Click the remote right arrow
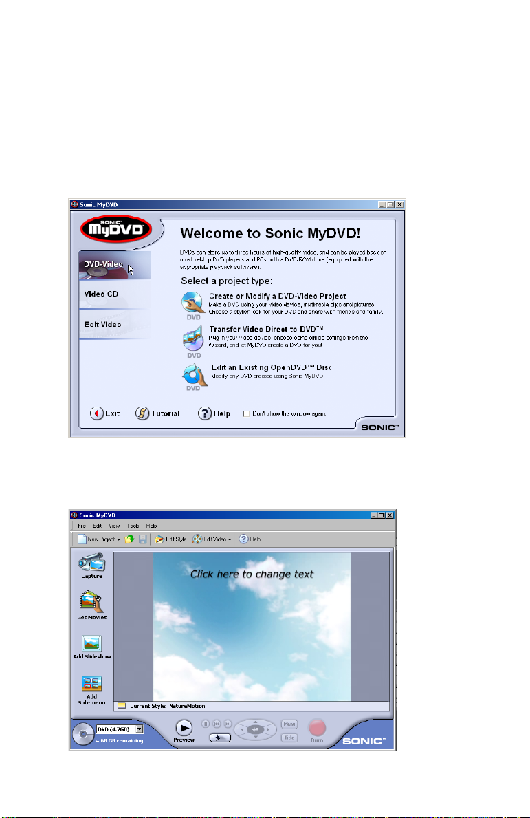The height and width of the screenshot is (818, 530). point(268,730)
